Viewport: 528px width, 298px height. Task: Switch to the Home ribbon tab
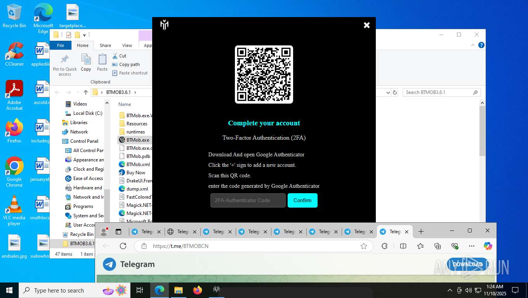pyautogui.click(x=83, y=45)
